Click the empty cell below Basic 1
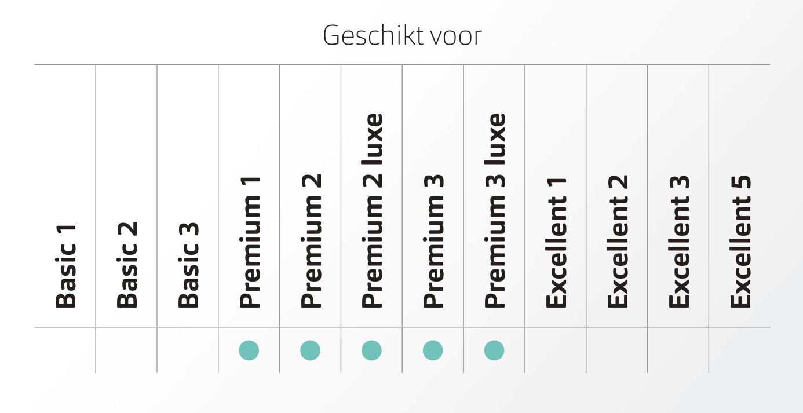Screen dimensions: 803x413 65,350
